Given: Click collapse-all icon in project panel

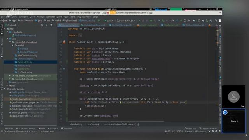Looking at the screenshot, I should coord(46,25).
